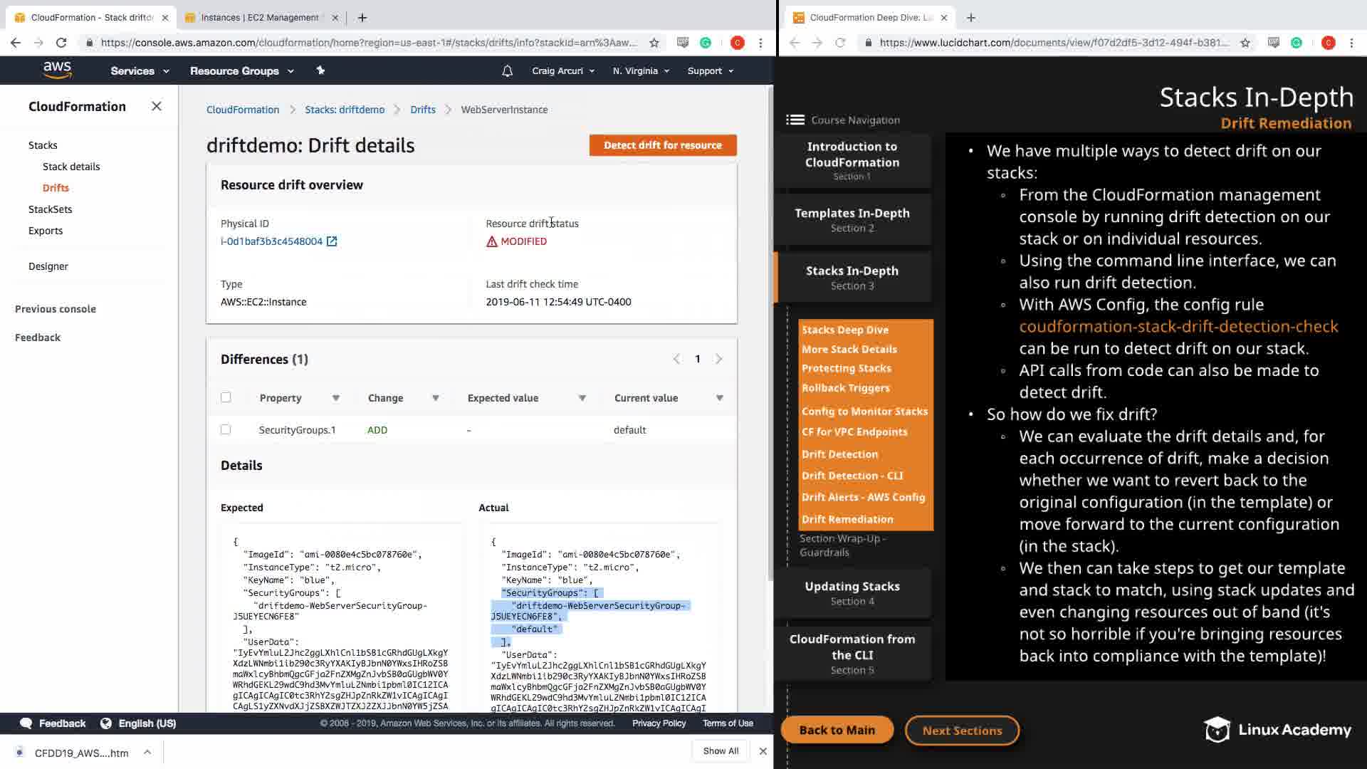1367x769 pixels.
Task: Close the CloudFormation side panel
Action: tap(157, 106)
